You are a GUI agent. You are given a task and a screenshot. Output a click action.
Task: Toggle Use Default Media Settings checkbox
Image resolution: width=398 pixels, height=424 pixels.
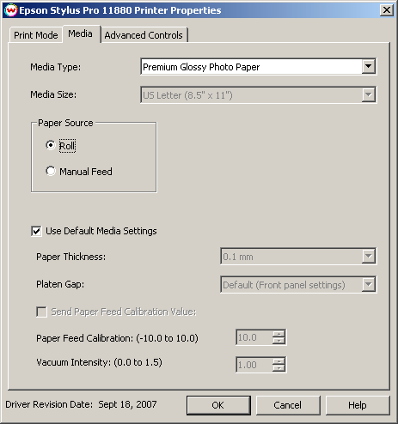coord(36,231)
